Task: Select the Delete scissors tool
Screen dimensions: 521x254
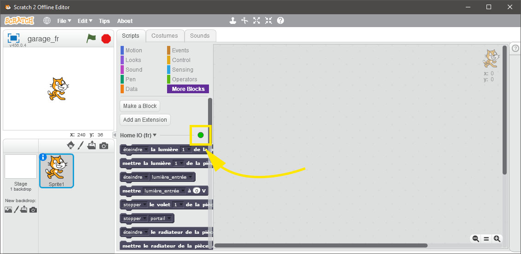Action: [245, 21]
